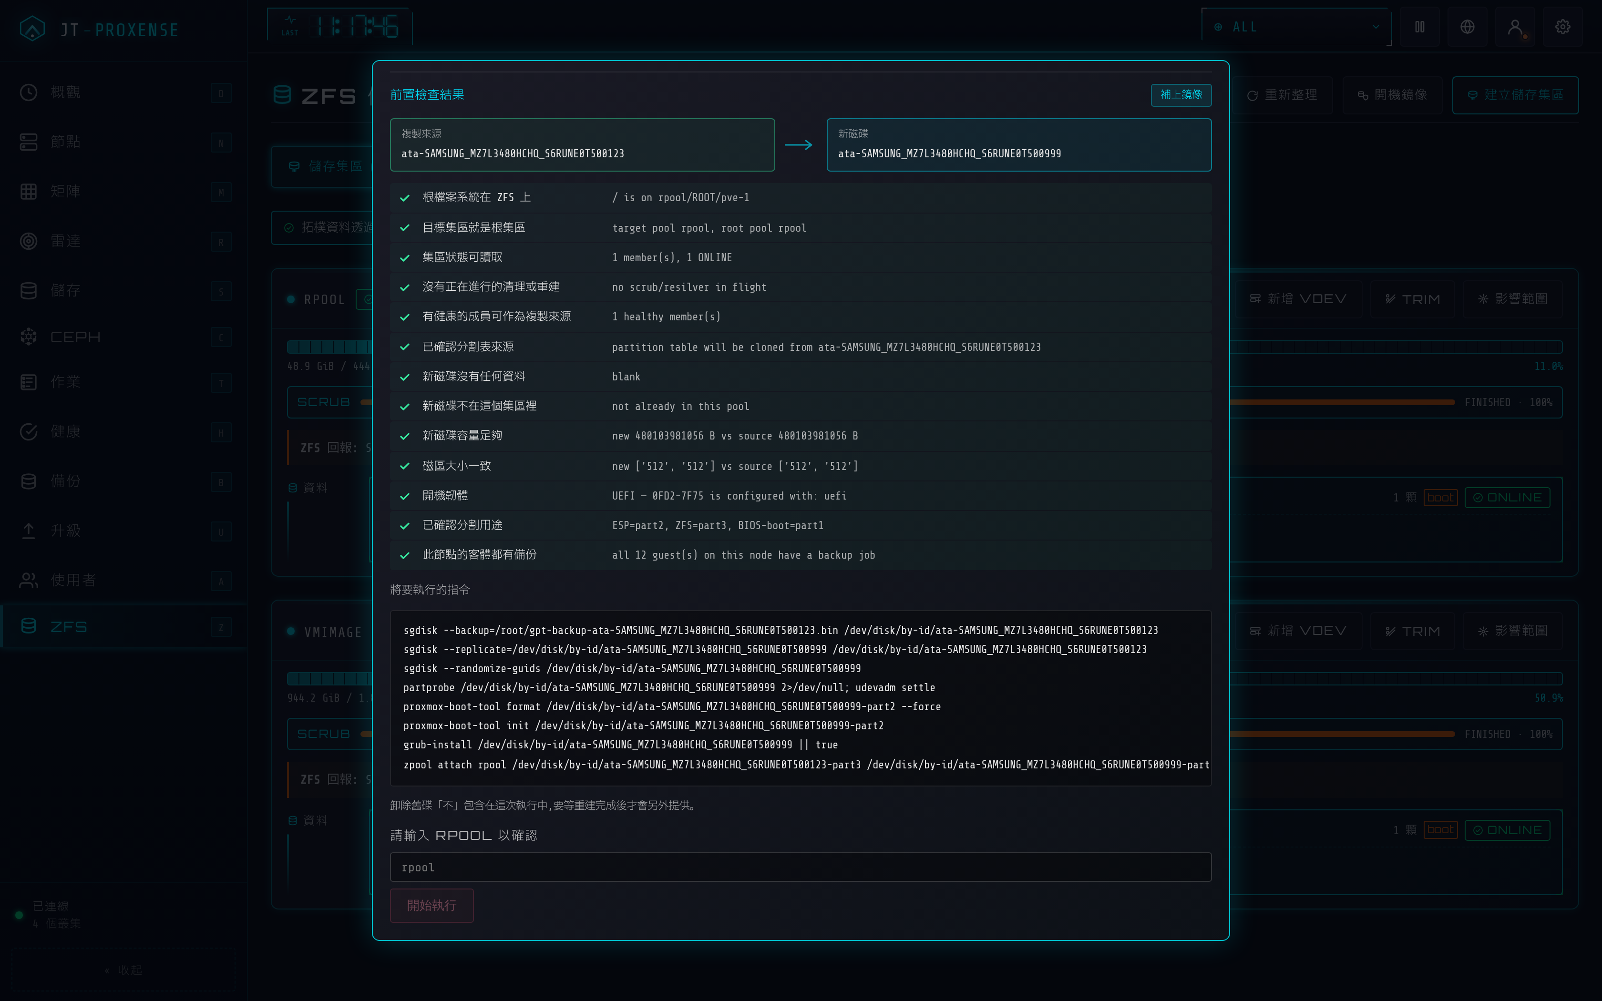The height and width of the screenshot is (1001, 1602).
Task: Click the LAST refresh time indicator
Action: [x=339, y=27]
